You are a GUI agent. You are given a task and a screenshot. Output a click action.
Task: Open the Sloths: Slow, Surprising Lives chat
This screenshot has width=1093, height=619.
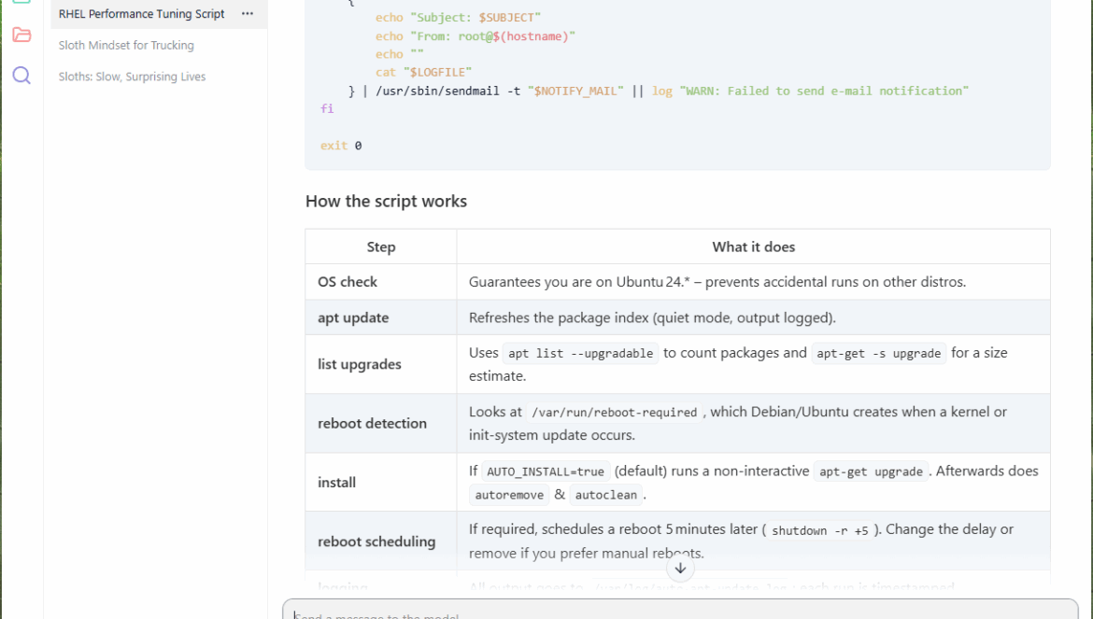click(132, 77)
